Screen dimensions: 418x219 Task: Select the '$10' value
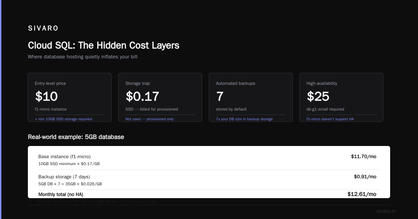pos(46,96)
